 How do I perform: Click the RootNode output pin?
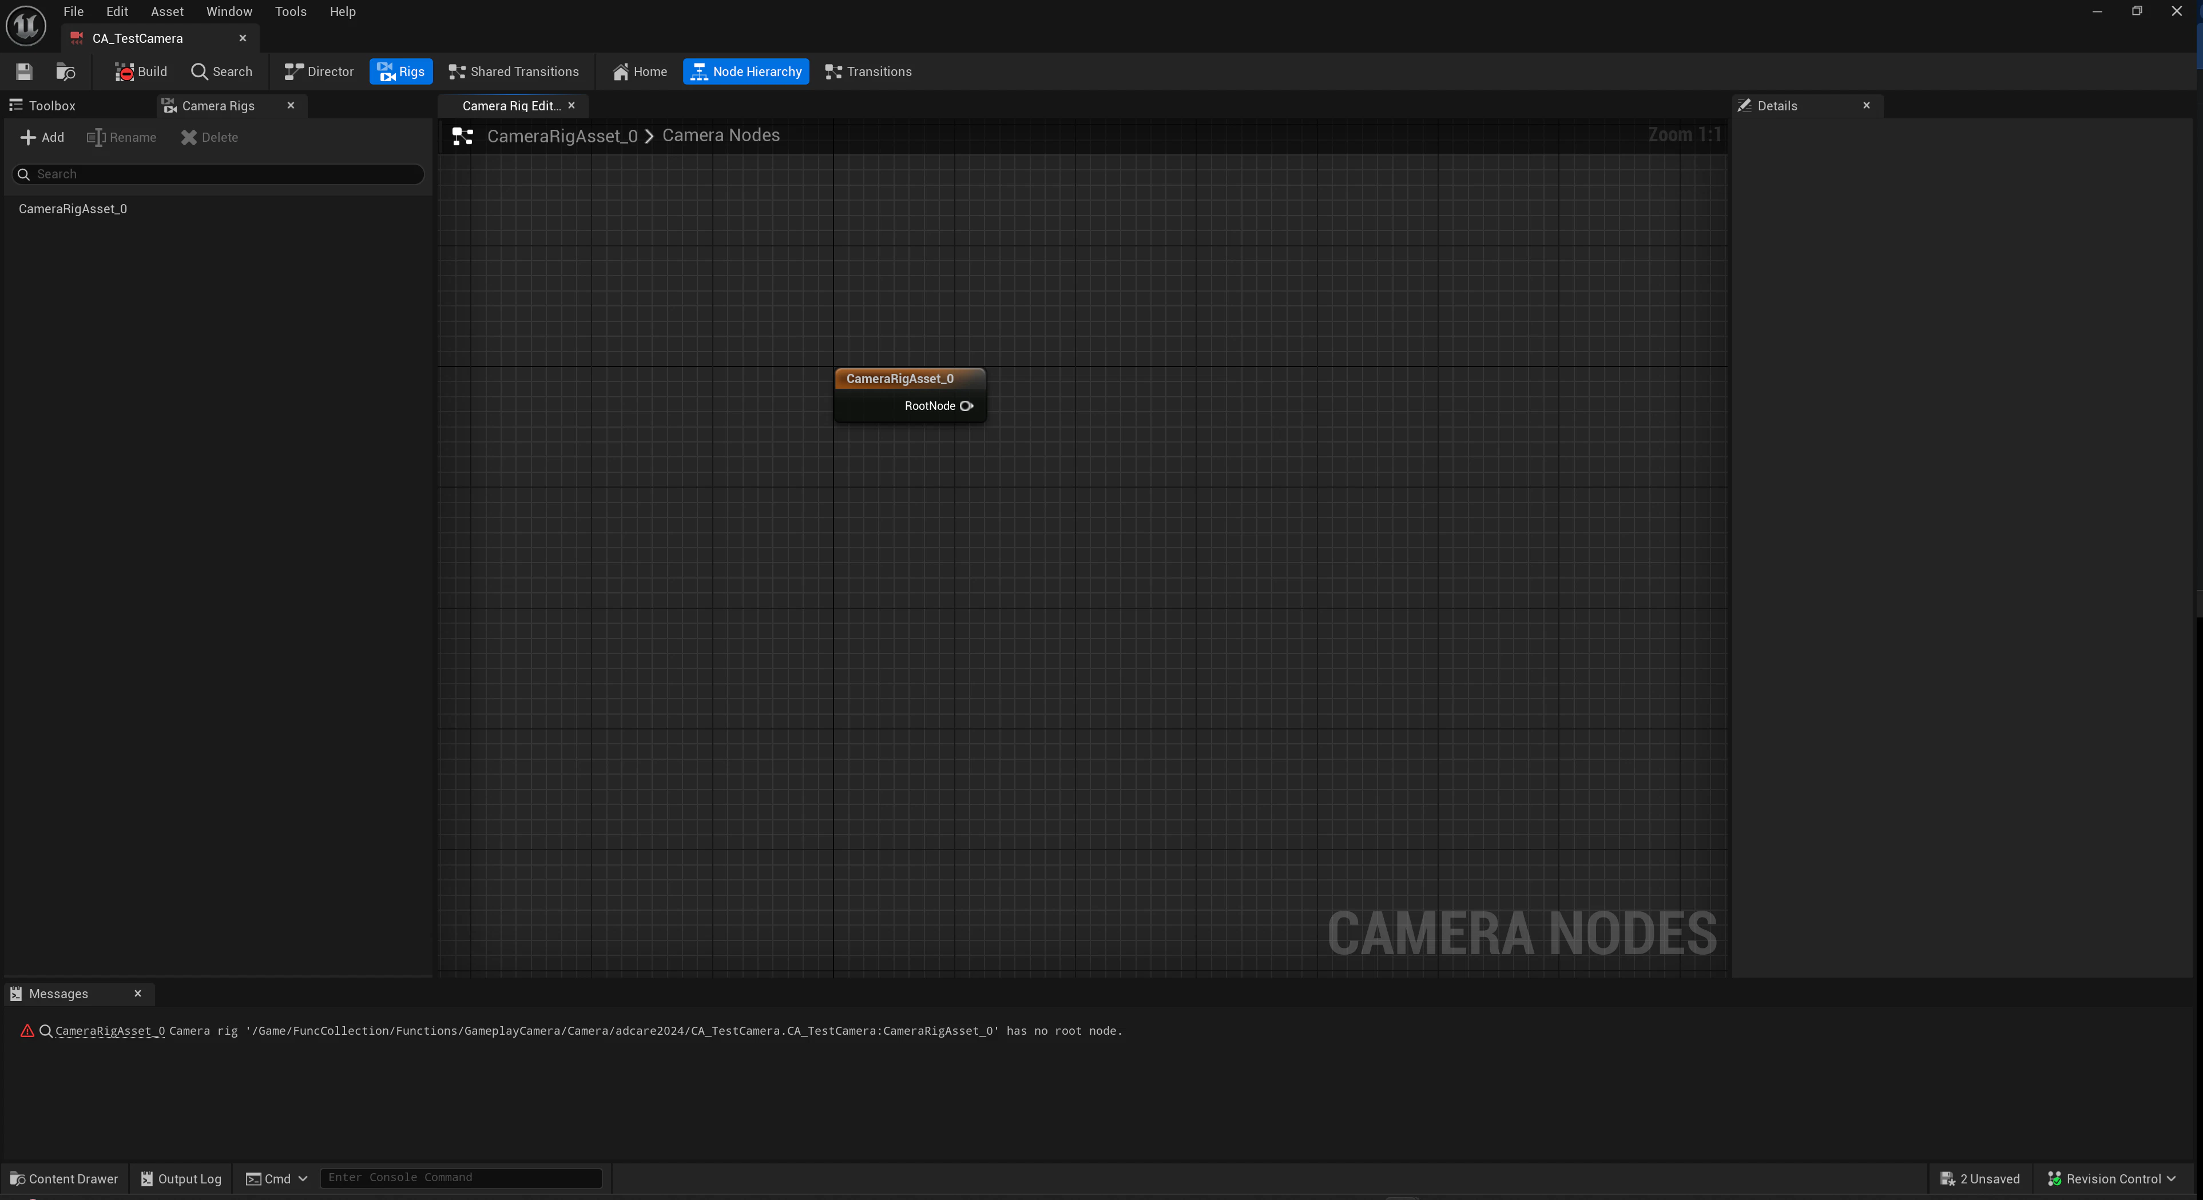click(966, 406)
